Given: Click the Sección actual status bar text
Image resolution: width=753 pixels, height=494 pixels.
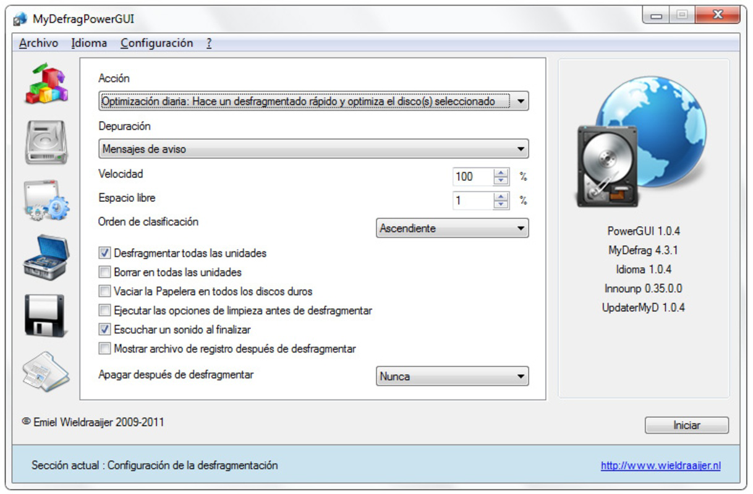Looking at the screenshot, I should (155, 466).
